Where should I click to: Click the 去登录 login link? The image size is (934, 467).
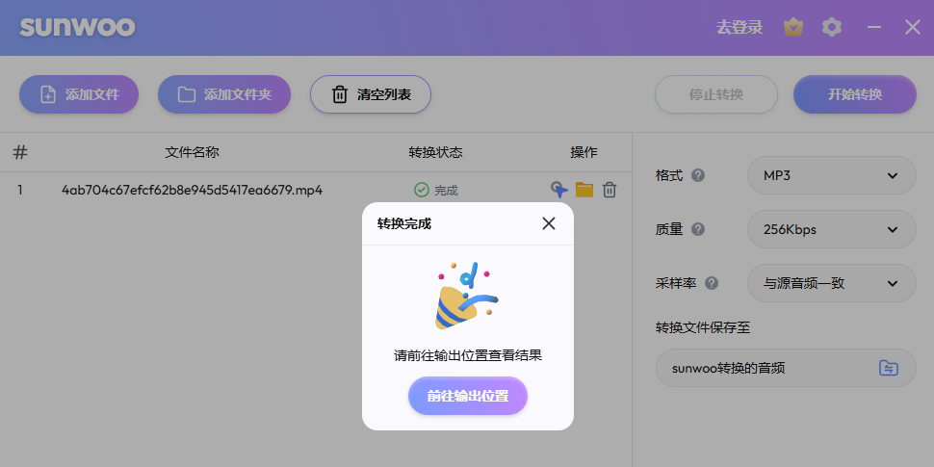(x=739, y=27)
